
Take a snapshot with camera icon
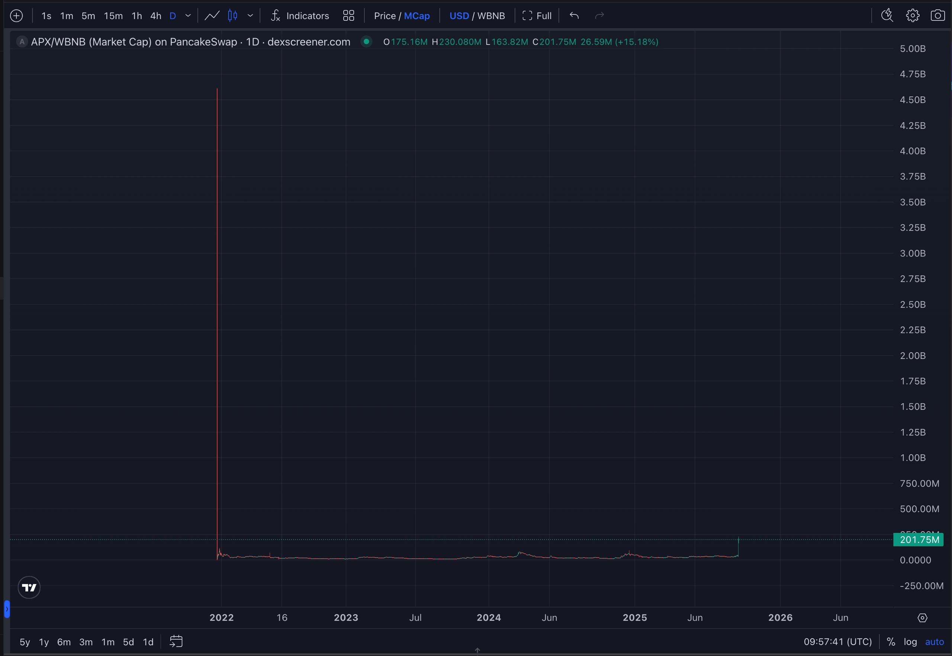pos(937,16)
